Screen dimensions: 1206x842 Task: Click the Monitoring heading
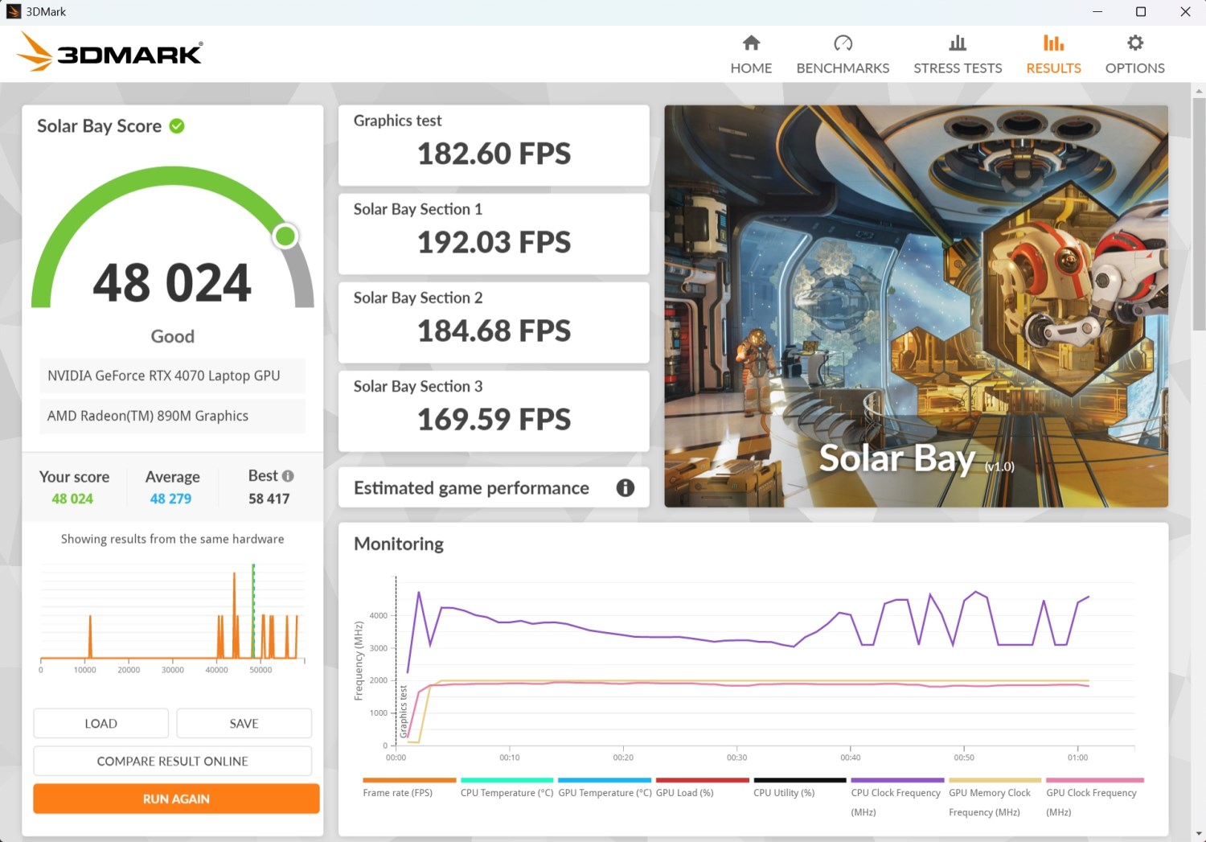point(399,544)
